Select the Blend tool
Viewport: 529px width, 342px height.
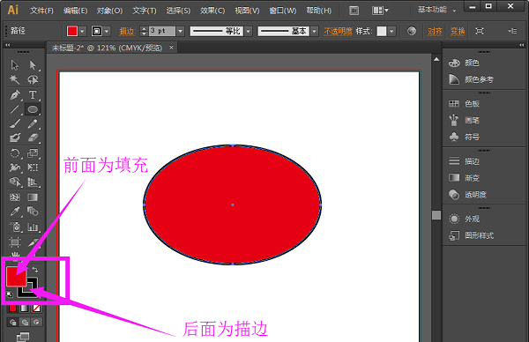[x=33, y=212]
